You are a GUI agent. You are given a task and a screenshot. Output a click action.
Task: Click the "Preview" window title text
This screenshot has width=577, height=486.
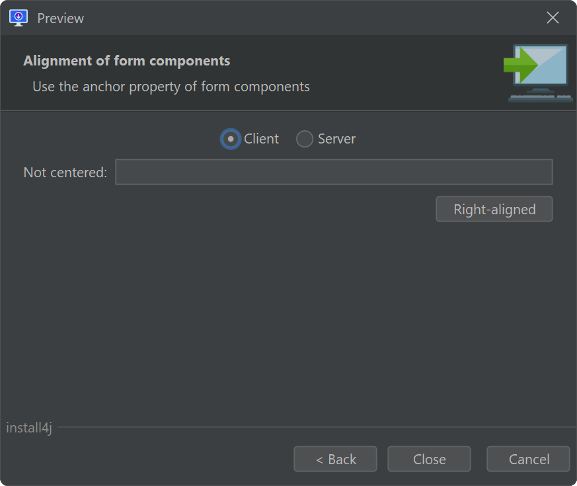(x=61, y=19)
